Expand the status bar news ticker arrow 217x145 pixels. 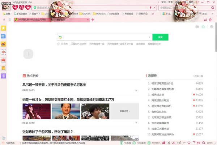coord(20,143)
